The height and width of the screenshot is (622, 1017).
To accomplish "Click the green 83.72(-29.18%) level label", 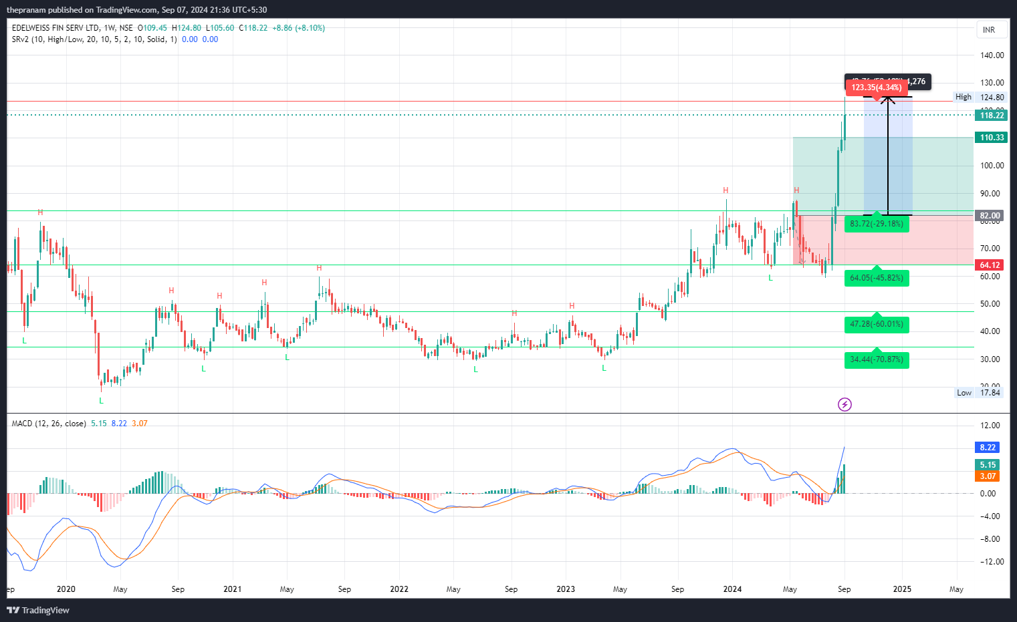I will click(x=877, y=224).
